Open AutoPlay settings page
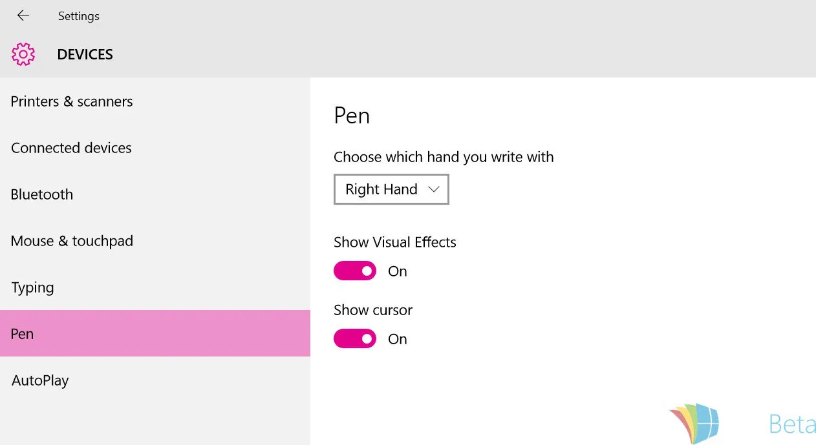Screen dimensions: 816x445 pyautogui.click(x=155, y=380)
